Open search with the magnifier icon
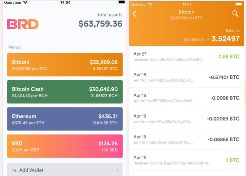This screenshot has width=246, height=176. pos(235,14)
